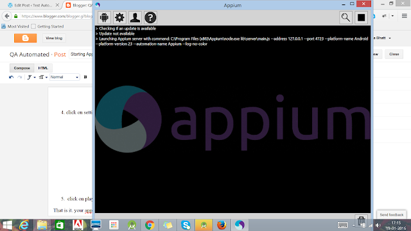Screen dimensions: 411x231
Task: Open Appium General Settings gear
Action: coord(119,17)
